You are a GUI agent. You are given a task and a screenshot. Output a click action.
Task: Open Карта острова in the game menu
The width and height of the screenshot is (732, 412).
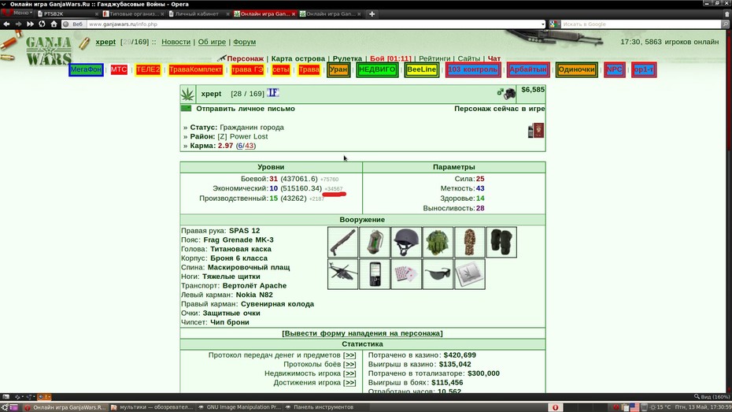coord(298,58)
